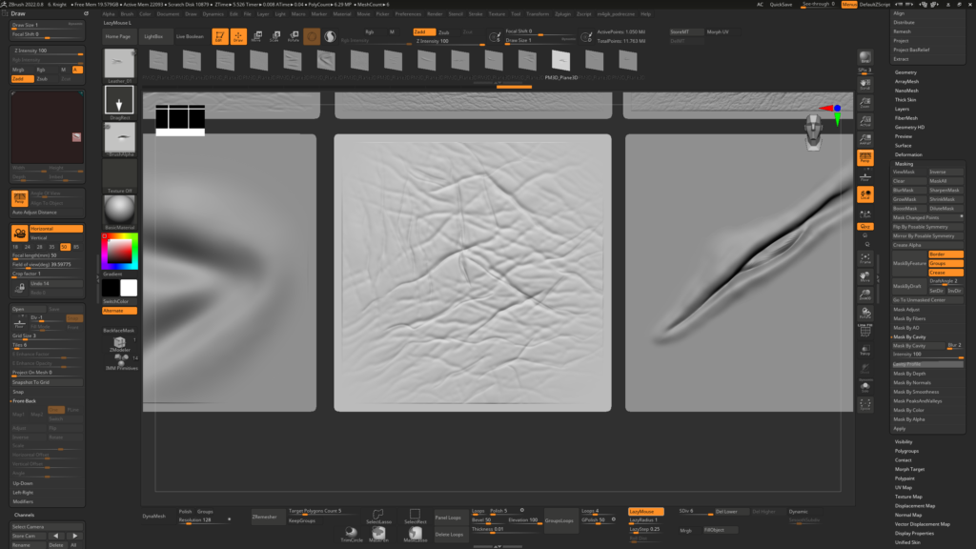Switch to the Scale icon
976x549 pixels.
(x=274, y=36)
